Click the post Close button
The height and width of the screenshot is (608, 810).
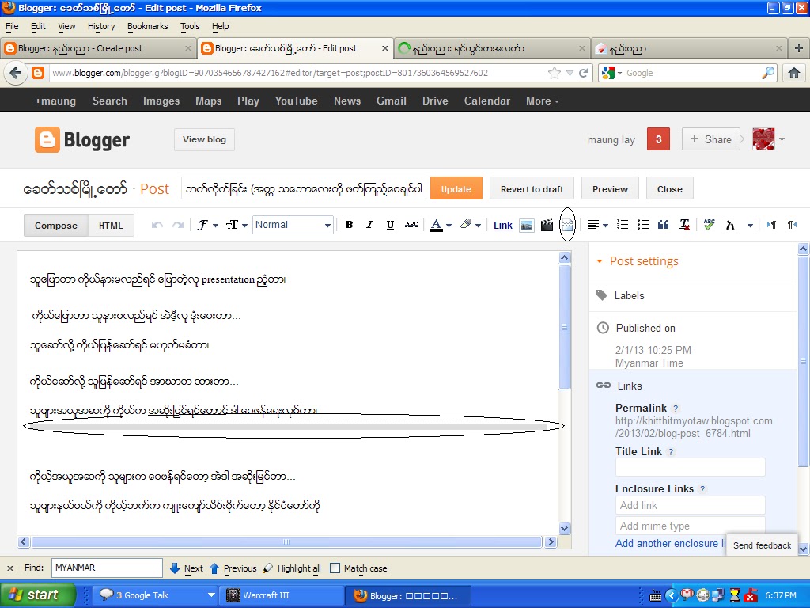(x=669, y=188)
